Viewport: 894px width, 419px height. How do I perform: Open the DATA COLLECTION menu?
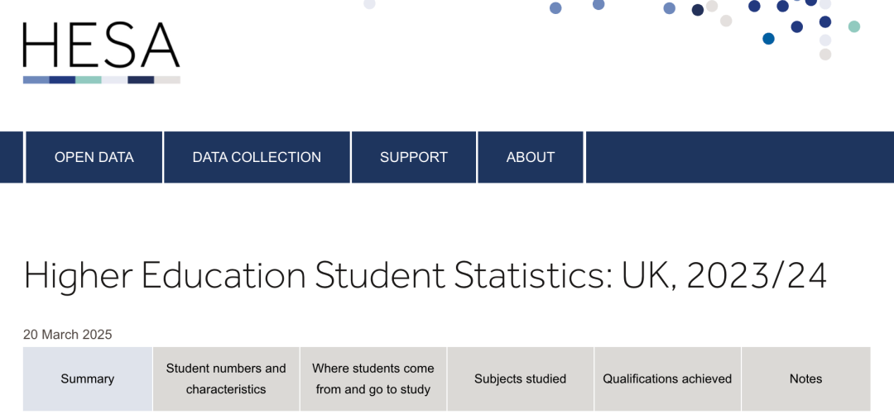click(x=257, y=157)
